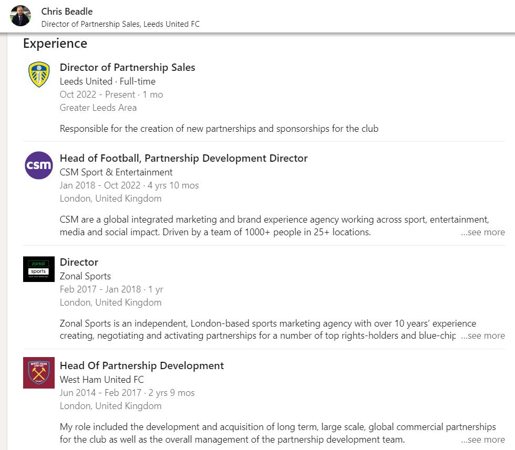Click the Leeds United crest logo

(x=39, y=75)
